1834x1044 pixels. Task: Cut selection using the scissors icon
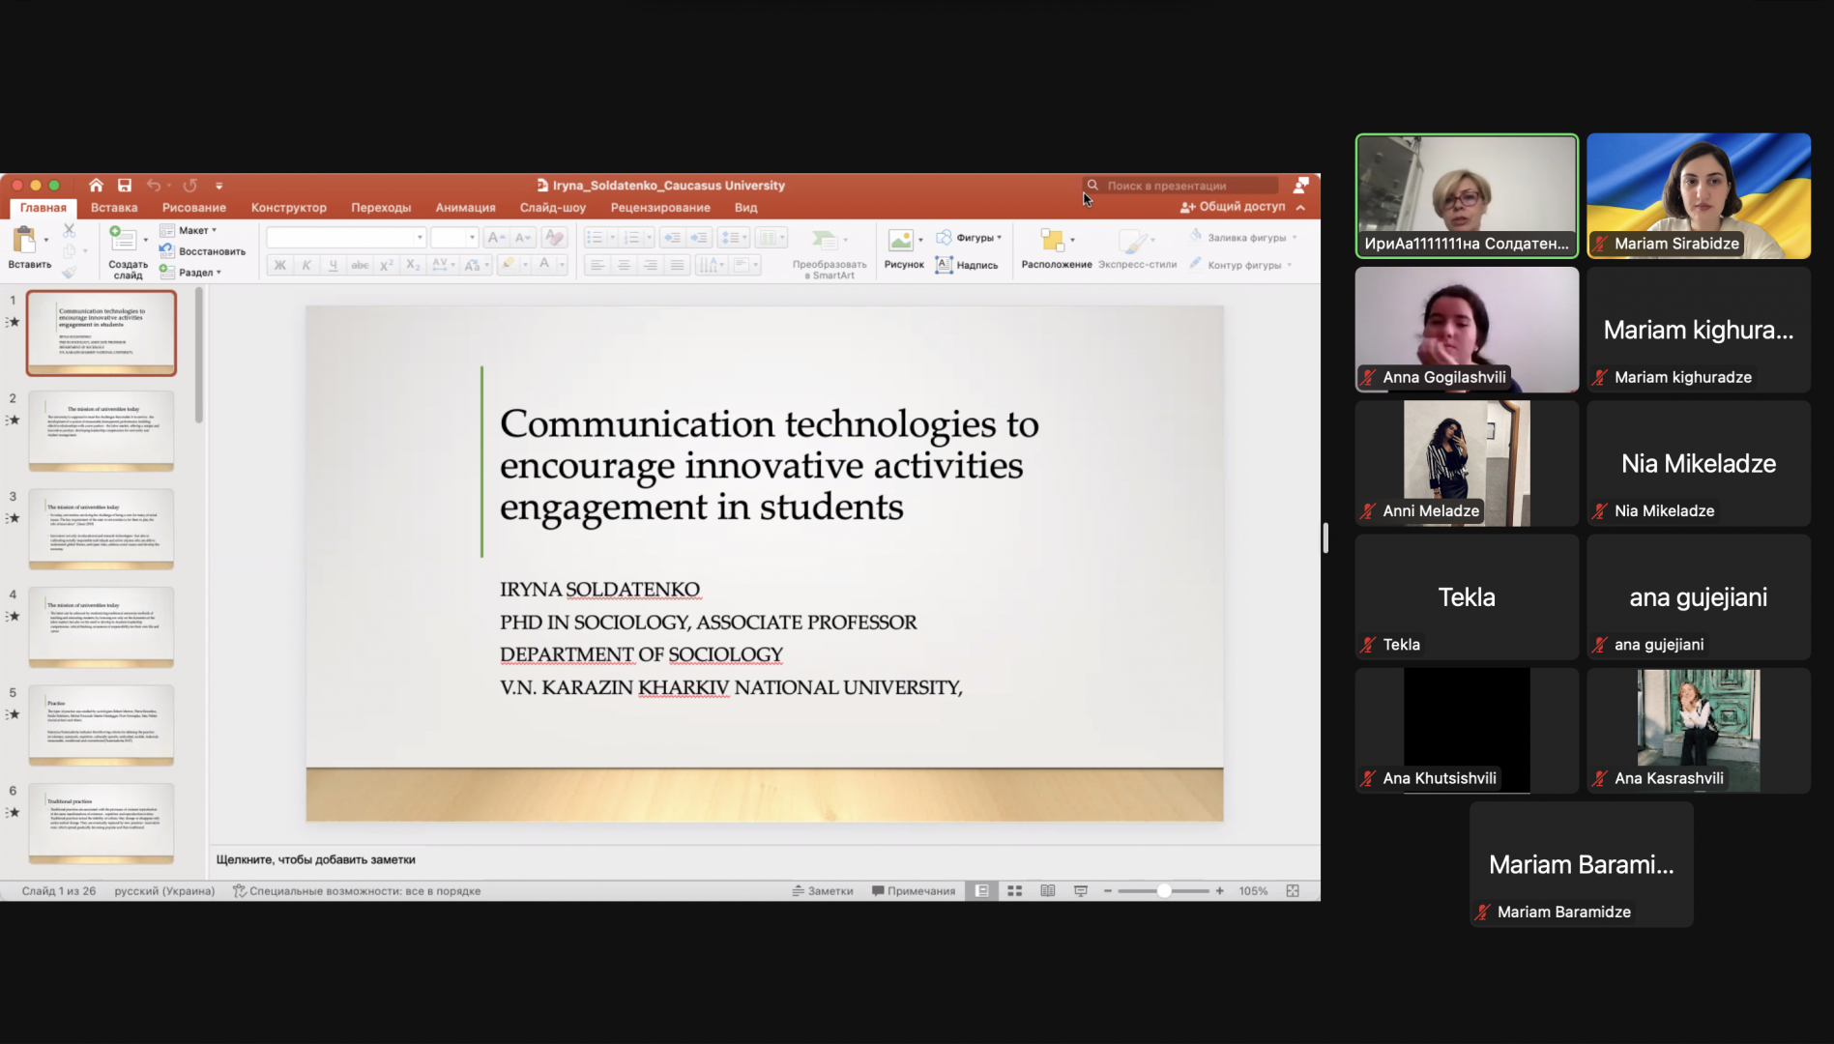click(x=69, y=230)
